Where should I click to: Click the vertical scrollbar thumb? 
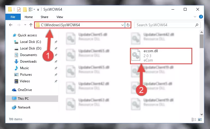point(202,41)
